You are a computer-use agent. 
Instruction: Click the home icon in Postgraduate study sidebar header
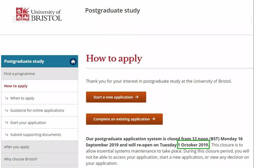click(73, 62)
